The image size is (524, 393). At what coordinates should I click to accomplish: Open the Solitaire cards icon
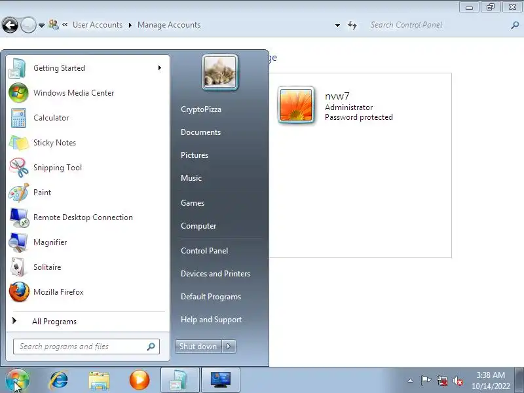[18, 267]
